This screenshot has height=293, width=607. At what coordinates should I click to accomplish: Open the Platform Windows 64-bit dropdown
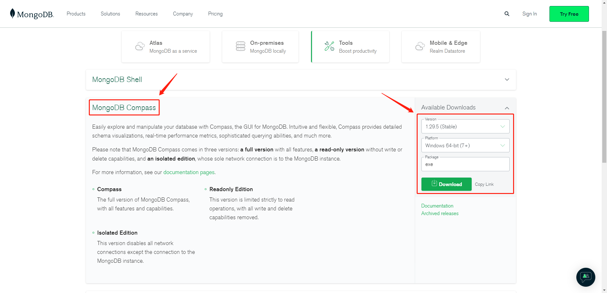coord(465,145)
